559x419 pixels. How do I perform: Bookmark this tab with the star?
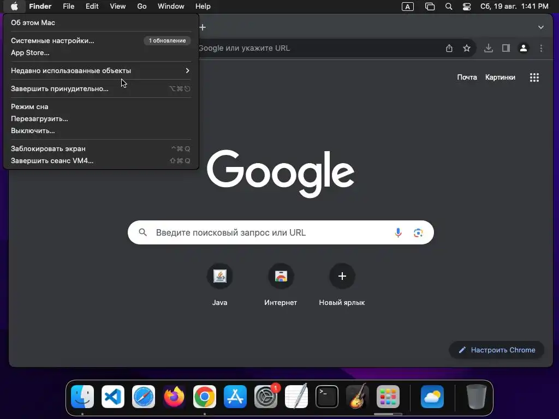(x=467, y=48)
